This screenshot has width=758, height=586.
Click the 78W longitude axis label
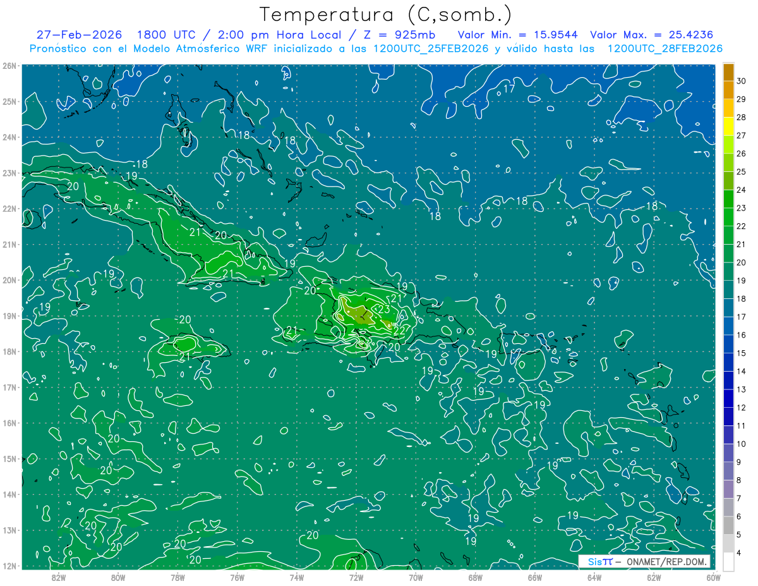(x=177, y=577)
